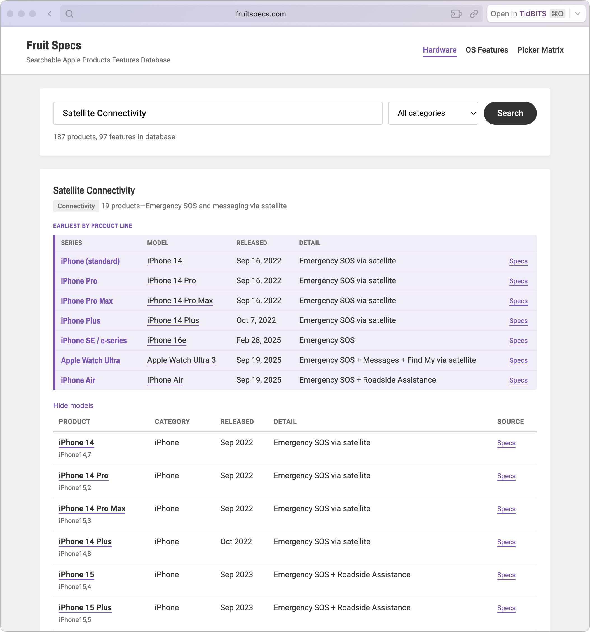Click 'Feb 28, 2025' release date cell
Screen dimensions: 590x632
pos(258,340)
